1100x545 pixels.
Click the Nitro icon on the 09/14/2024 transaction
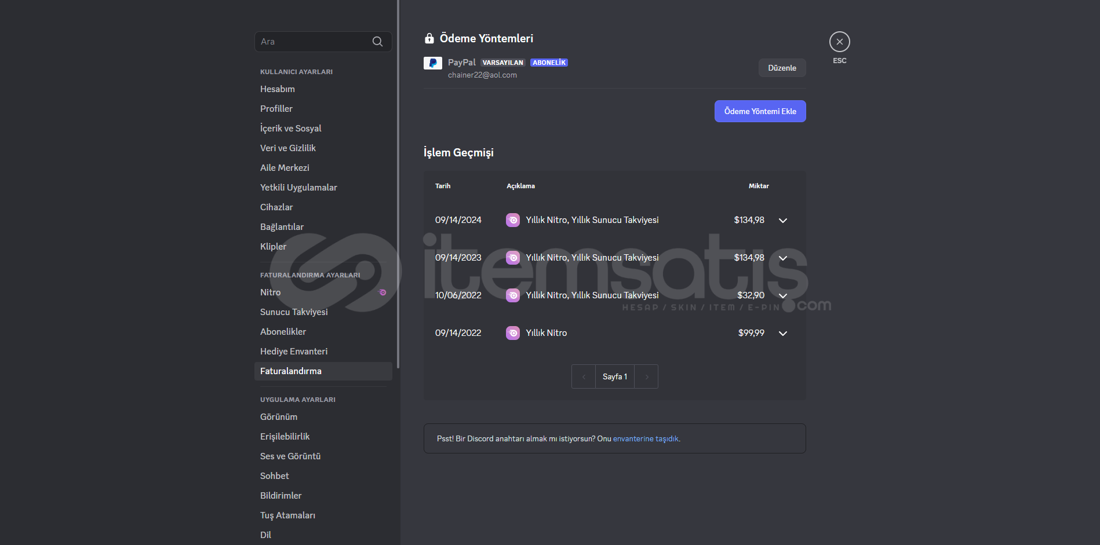point(513,220)
